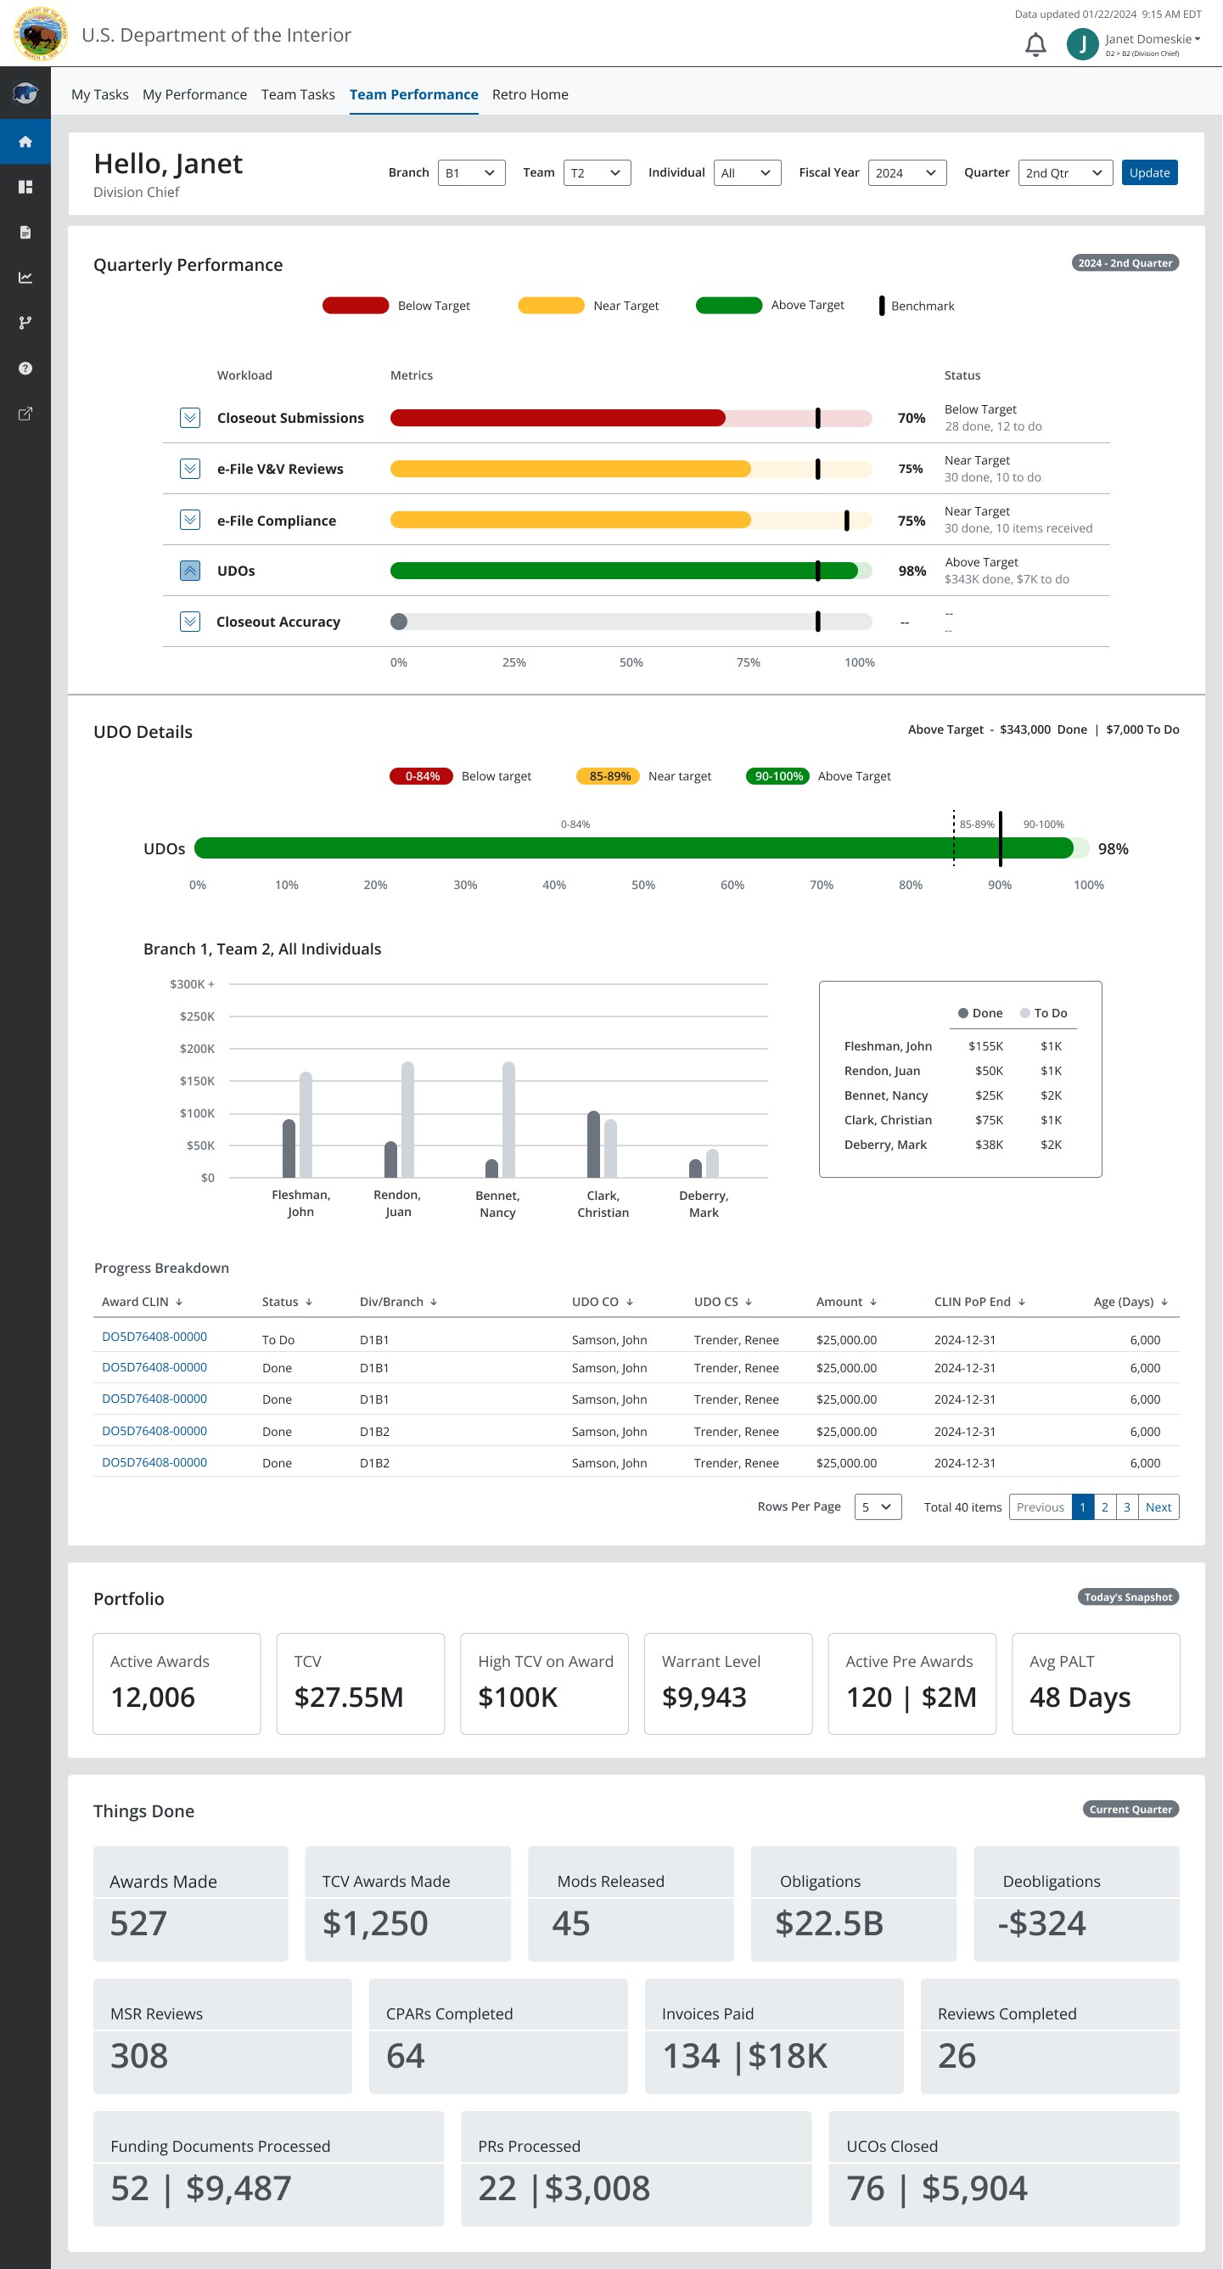The height and width of the screenshot is (2269, 1223).
Task: Open the Team dropdown
Action: coord(597,172)
